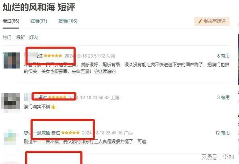
Task: Sort reviews by 最新
Action: [x=20, y=37]
